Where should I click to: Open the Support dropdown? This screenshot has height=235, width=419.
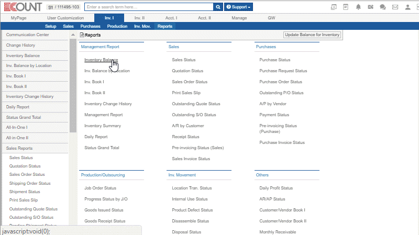tap(239, 7)
